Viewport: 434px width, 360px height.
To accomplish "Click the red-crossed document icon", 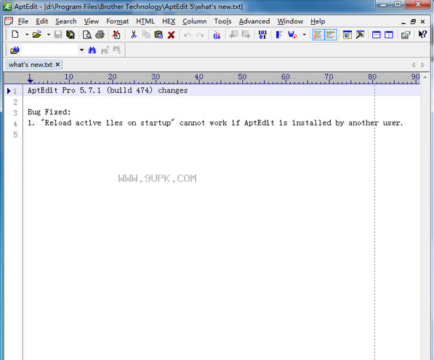I will pos(116,35).
